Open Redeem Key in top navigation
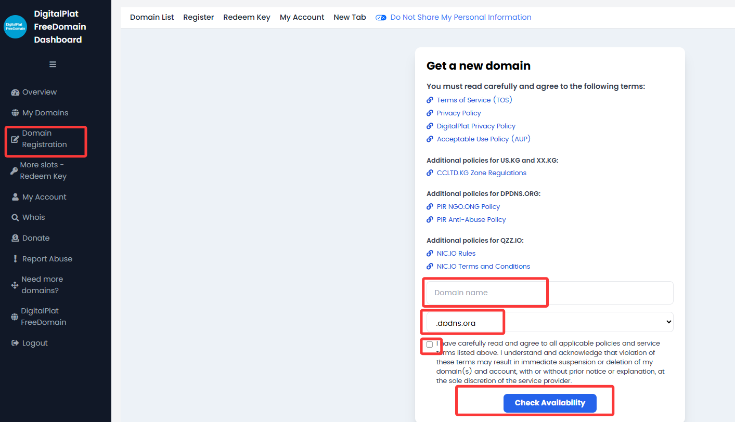 (247, 17)
